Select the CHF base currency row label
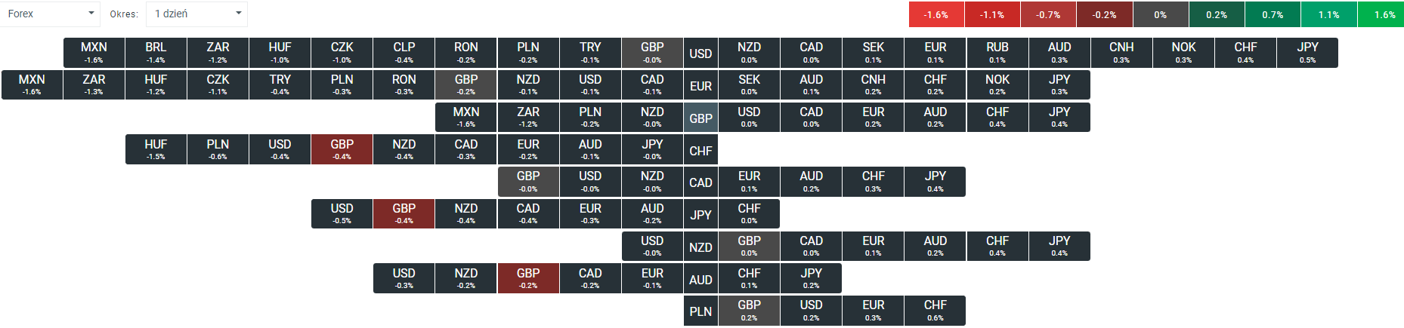 700,151
